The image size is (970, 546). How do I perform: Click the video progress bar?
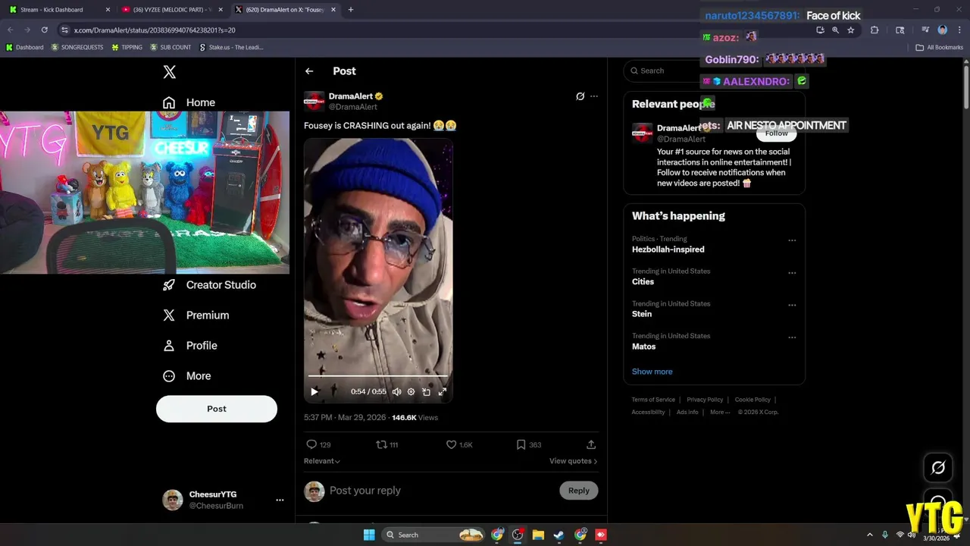[378, 376]
